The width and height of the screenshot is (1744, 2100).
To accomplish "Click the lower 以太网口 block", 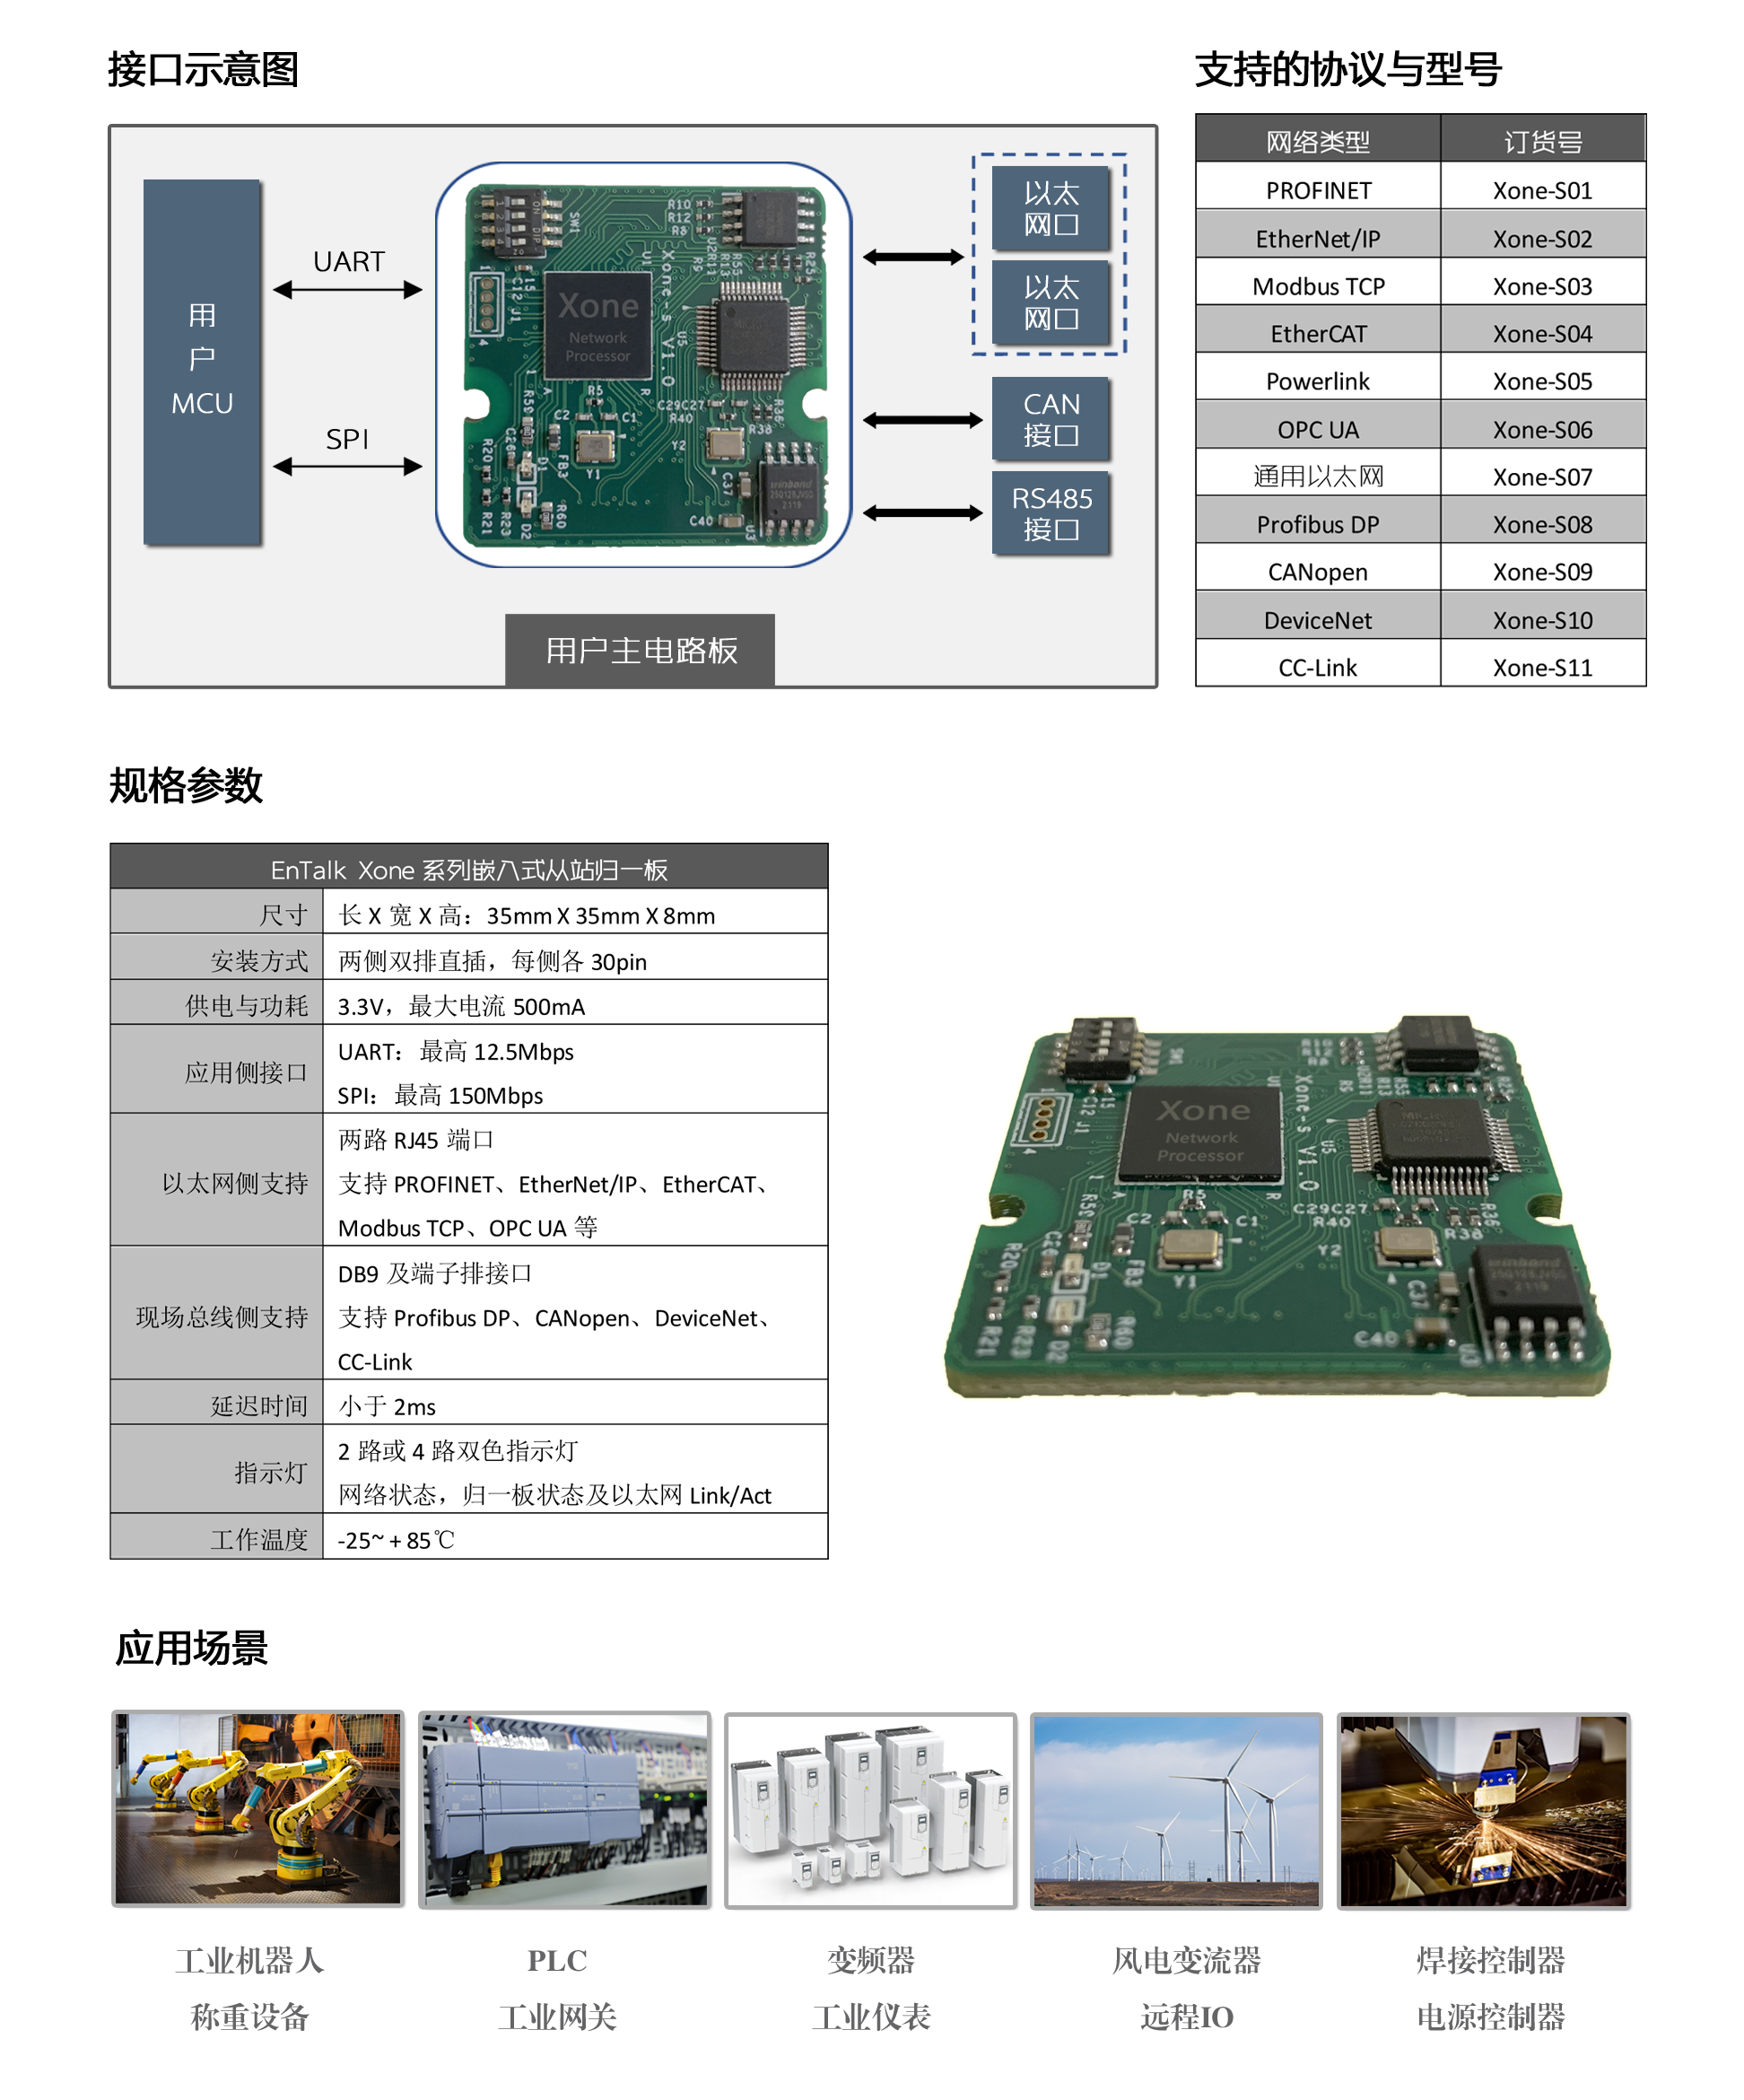I will coord(1051,302).
